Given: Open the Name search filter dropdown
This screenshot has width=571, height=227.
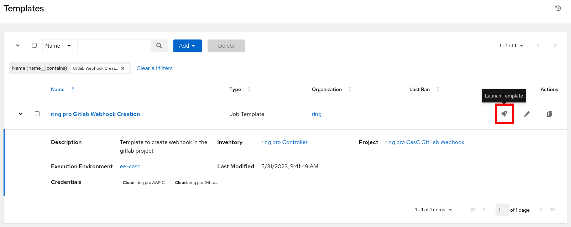Looking at the screenshot, I should pyautogui.click(x=60, y=46).
